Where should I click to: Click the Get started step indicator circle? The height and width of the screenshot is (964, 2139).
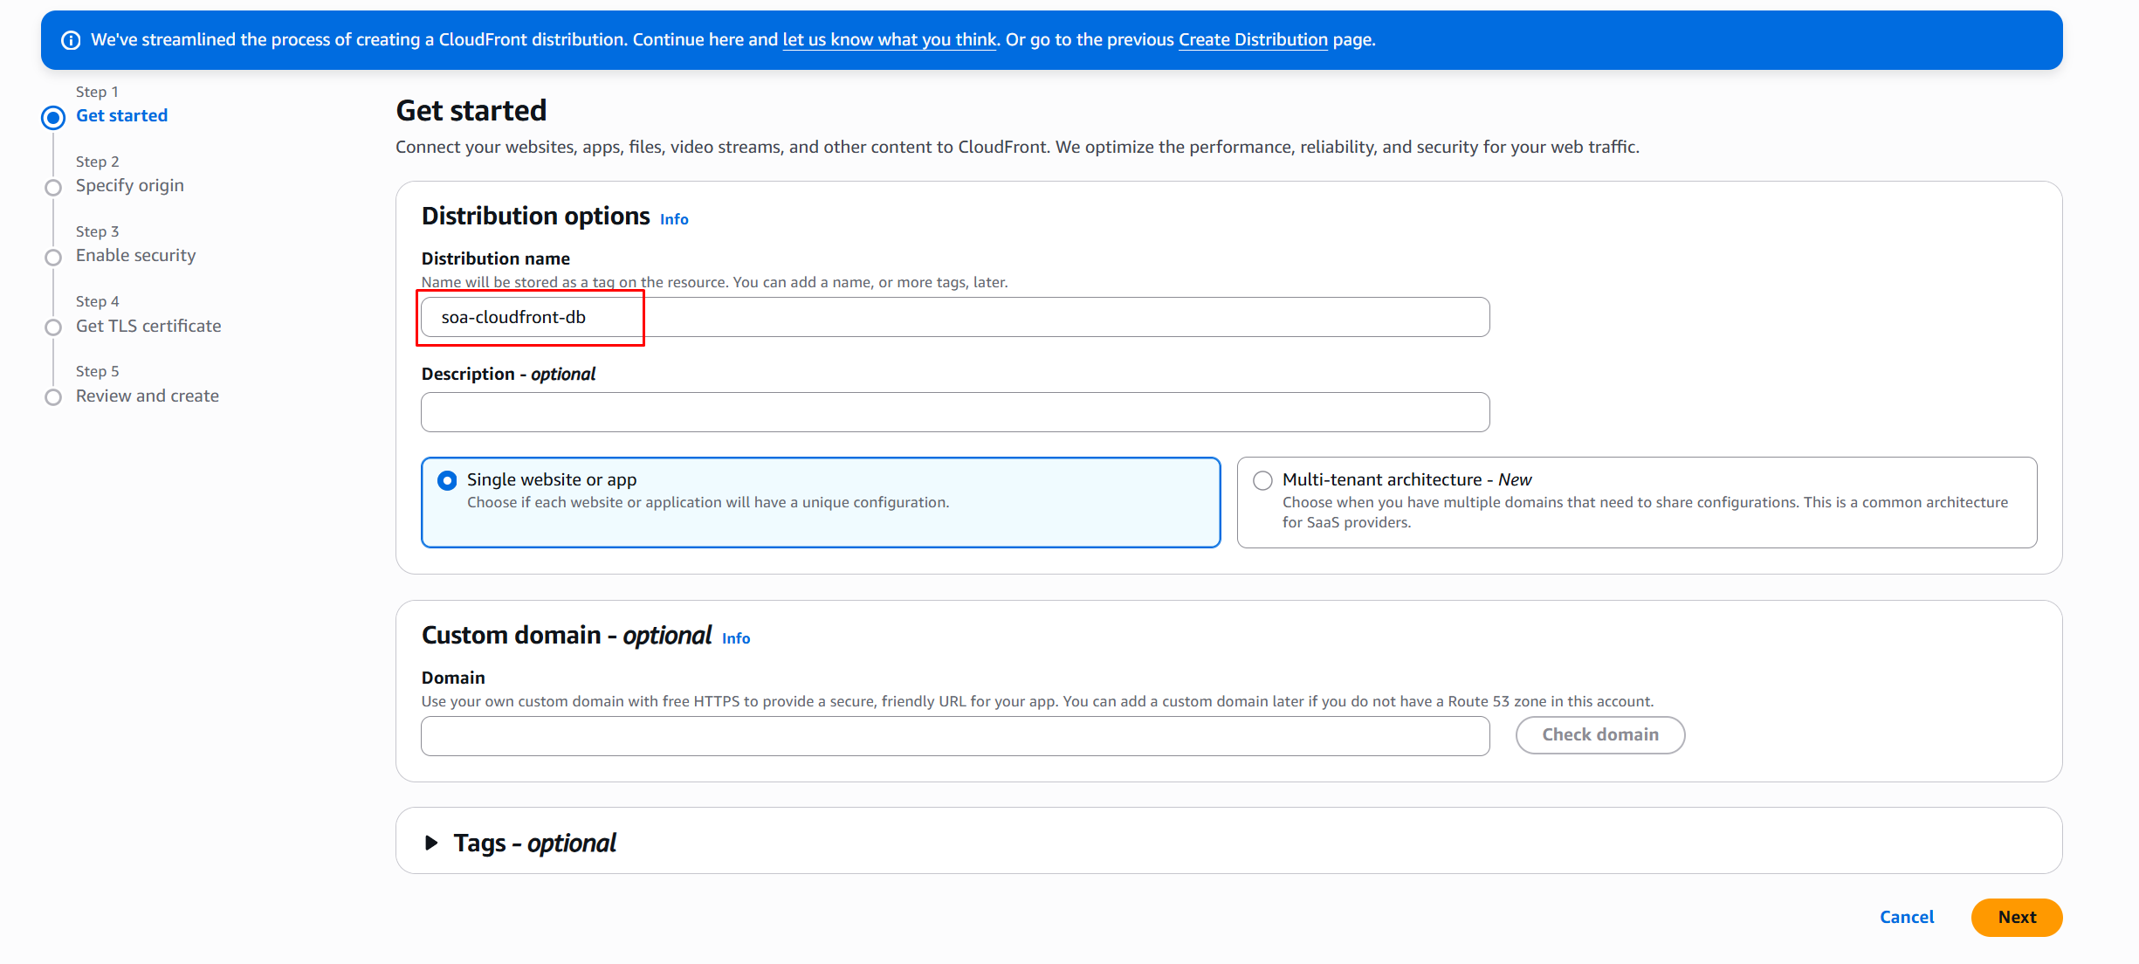point(53,117)
